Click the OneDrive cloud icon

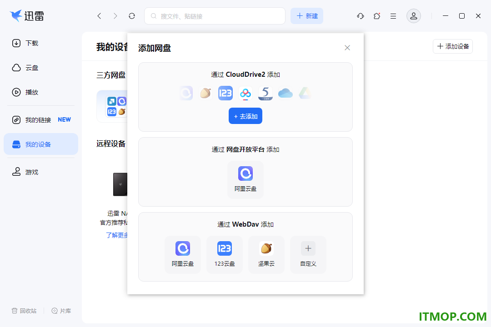(285, 93)
